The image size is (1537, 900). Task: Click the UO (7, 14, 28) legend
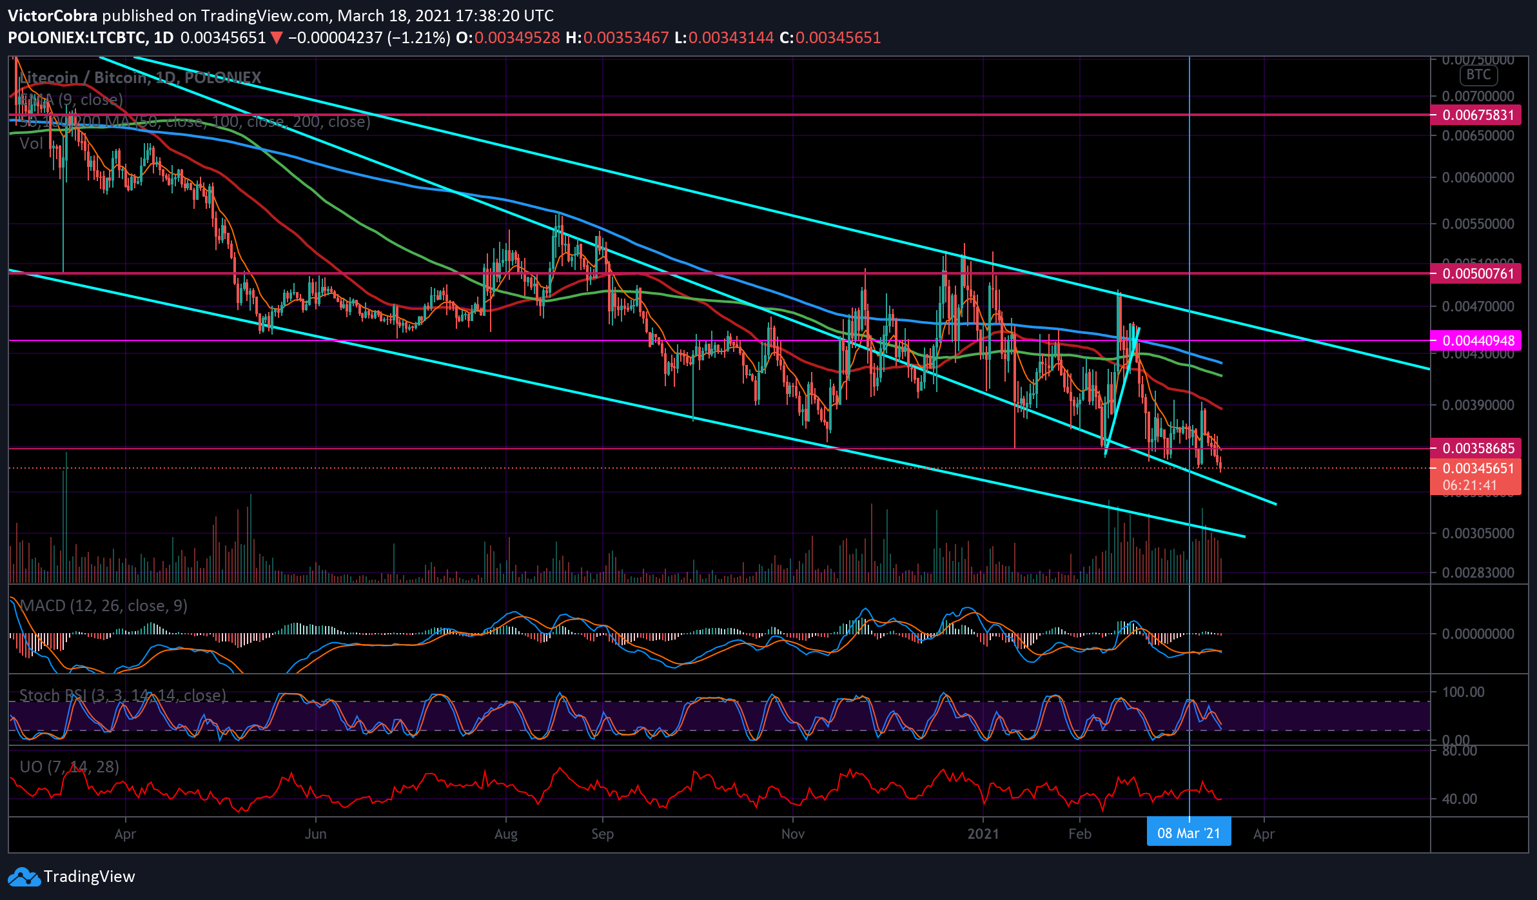[70, 767]
